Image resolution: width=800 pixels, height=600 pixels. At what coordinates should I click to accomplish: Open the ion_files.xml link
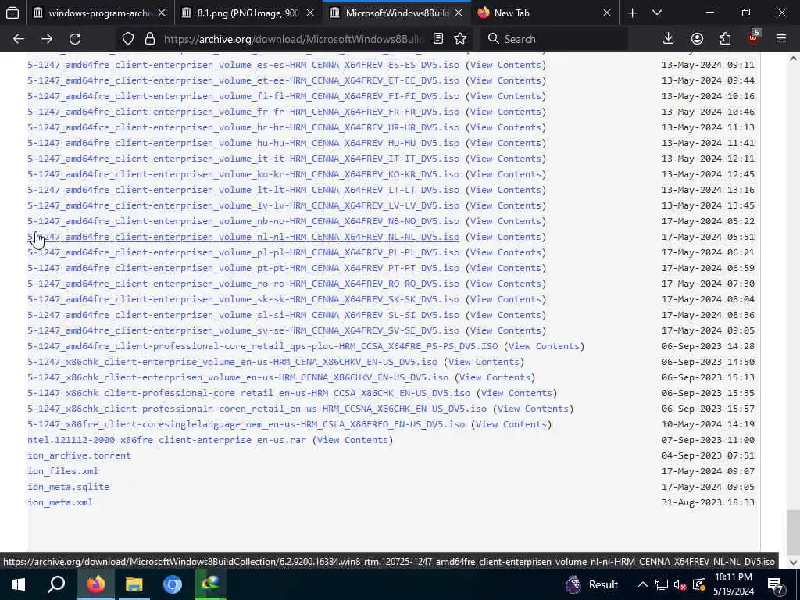[x=62, y=471]
